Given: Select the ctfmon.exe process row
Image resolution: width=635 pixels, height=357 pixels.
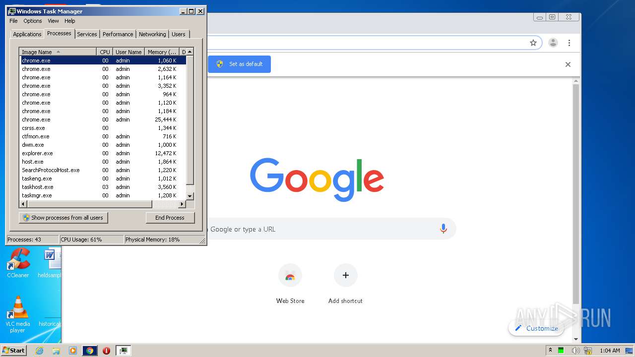Looking at the screenshot, I should pyautogui.click(x=103, y=136).
